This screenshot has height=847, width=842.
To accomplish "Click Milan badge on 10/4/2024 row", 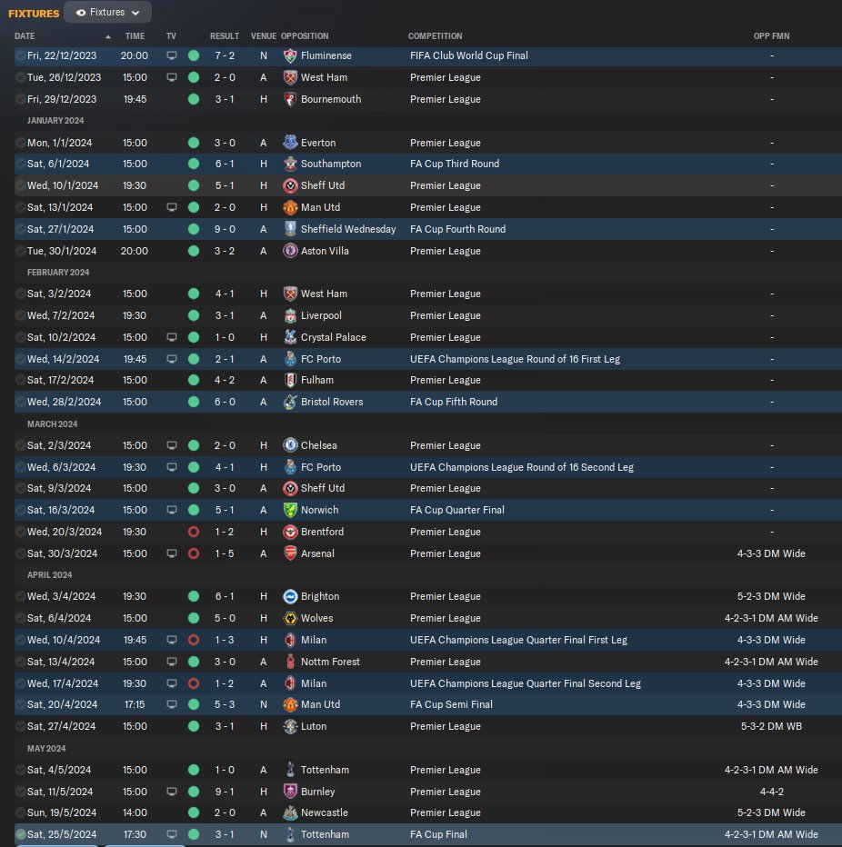I will click(290, 640).
